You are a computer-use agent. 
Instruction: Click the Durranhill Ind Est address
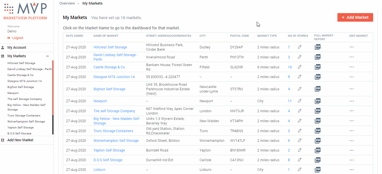pos(160,160)
